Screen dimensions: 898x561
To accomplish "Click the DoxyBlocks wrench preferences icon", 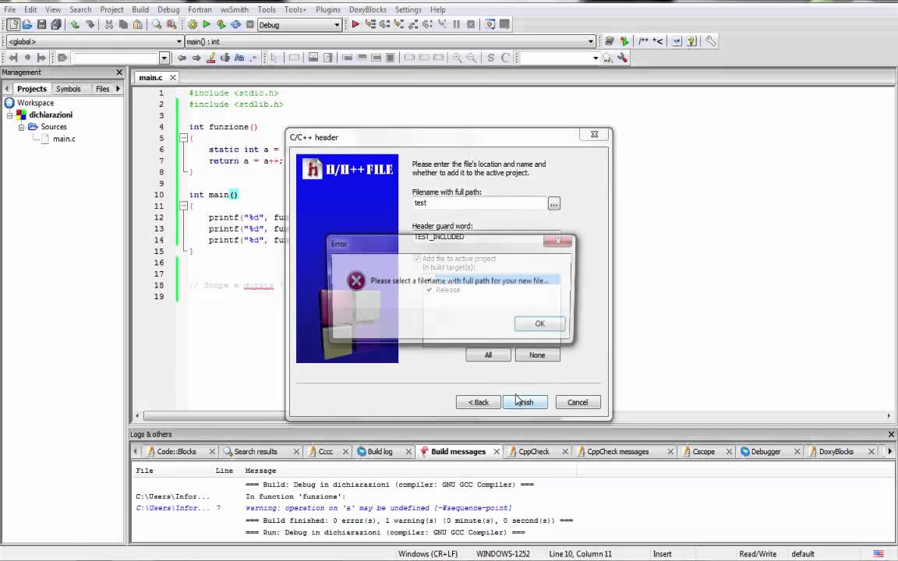I will click(x=711, y=41).
